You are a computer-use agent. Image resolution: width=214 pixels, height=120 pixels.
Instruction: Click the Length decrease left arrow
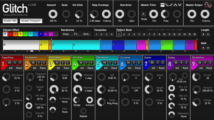coord(203,34)
